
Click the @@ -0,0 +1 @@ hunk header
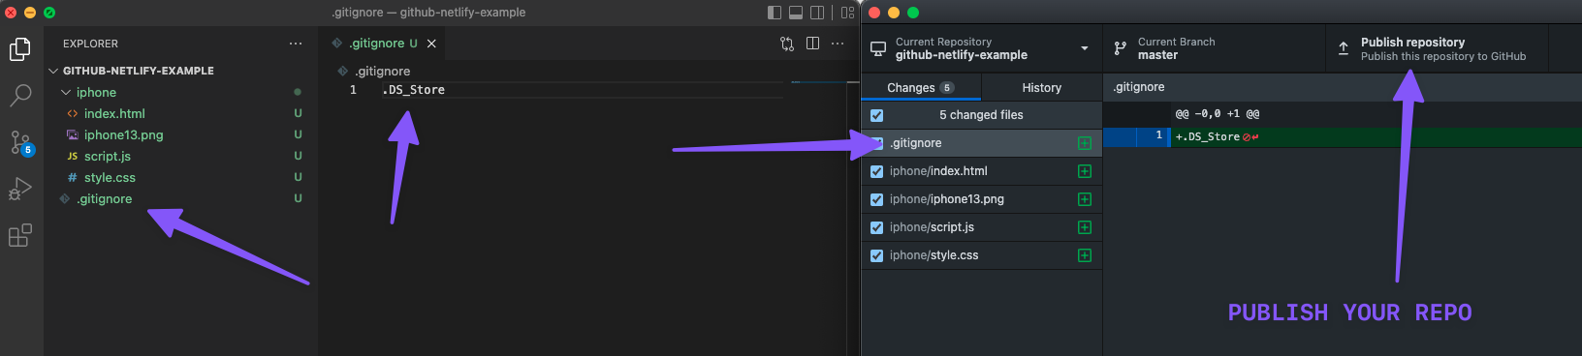[1218, 114]
